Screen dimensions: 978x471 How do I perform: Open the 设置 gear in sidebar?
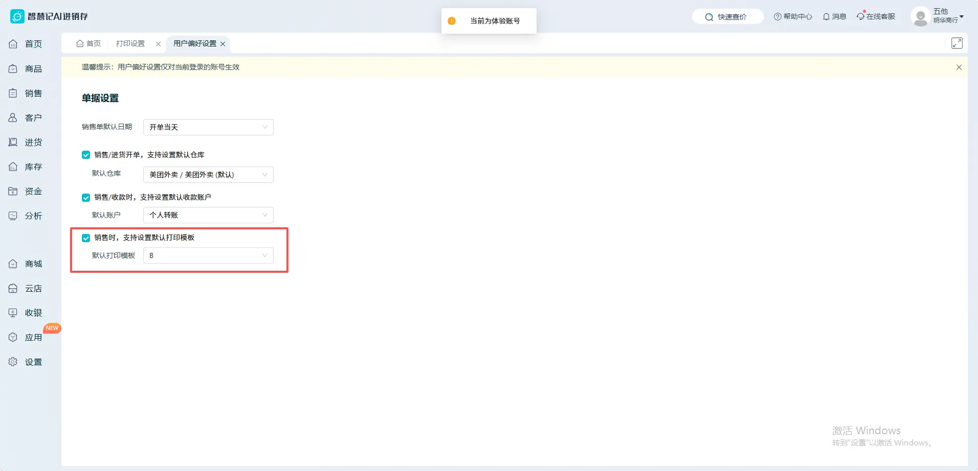(x=26, y=362)
